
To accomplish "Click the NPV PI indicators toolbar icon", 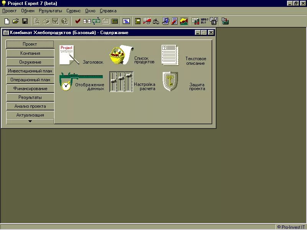I will point(205,21).
